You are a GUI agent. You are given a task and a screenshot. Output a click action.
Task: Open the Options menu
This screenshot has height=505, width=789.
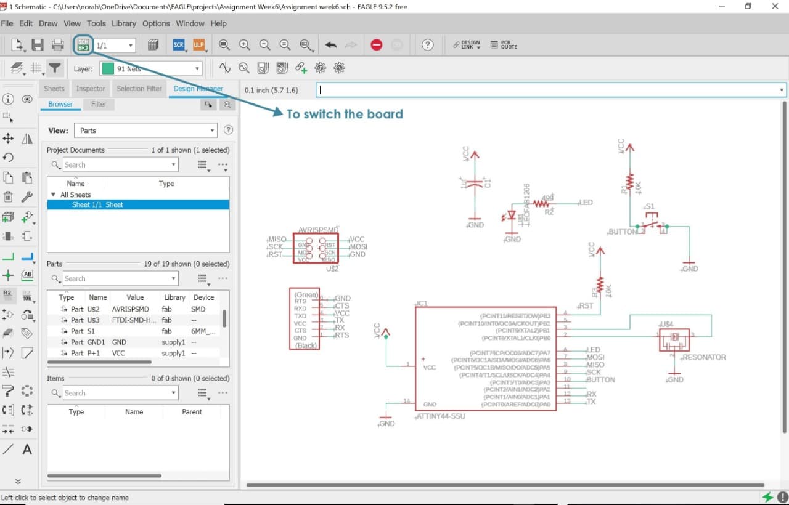pos(156,23)
